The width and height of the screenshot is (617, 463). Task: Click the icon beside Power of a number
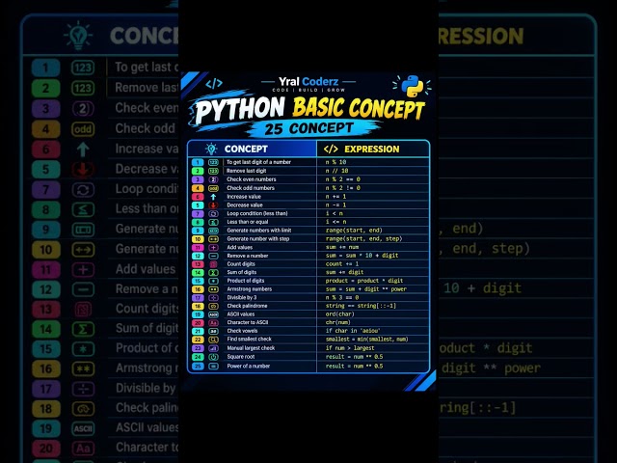pyautogui.click(x=213, y=366)
